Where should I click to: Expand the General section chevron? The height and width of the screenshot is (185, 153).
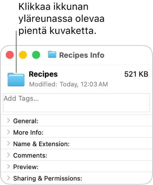(x=8, y=121)
